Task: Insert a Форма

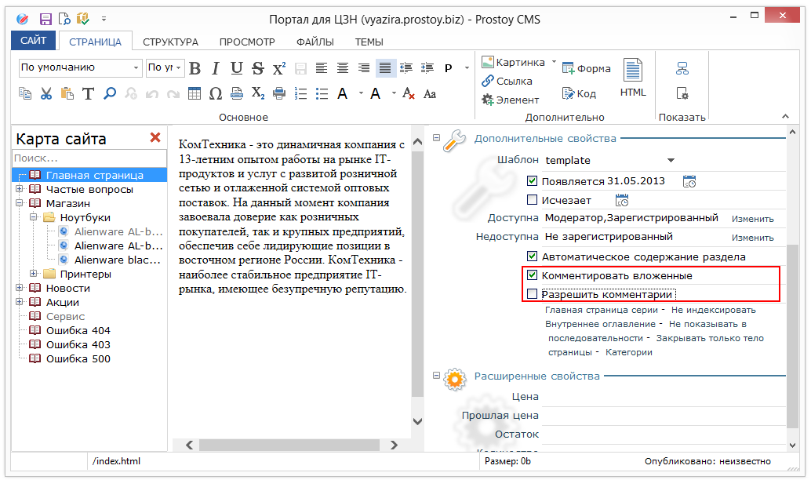Action: (586, 68)
